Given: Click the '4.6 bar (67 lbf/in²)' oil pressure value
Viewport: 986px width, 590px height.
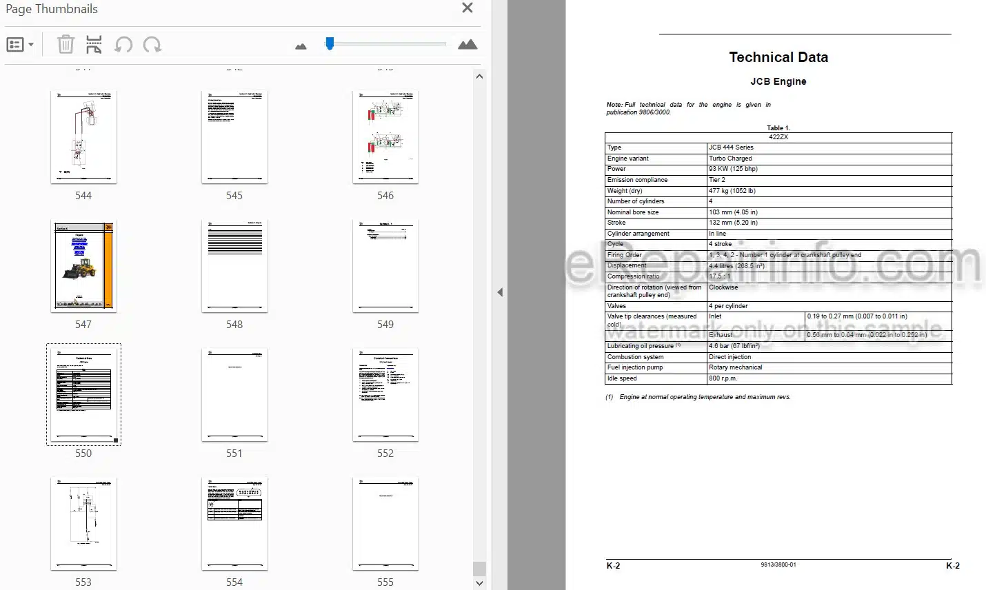Looking at the screenshot, I should 734,346.
